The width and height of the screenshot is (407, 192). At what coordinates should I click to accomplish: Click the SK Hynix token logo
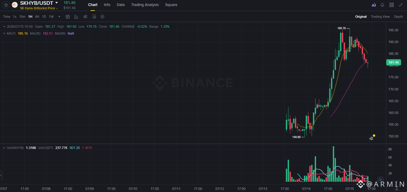(14, 5)
